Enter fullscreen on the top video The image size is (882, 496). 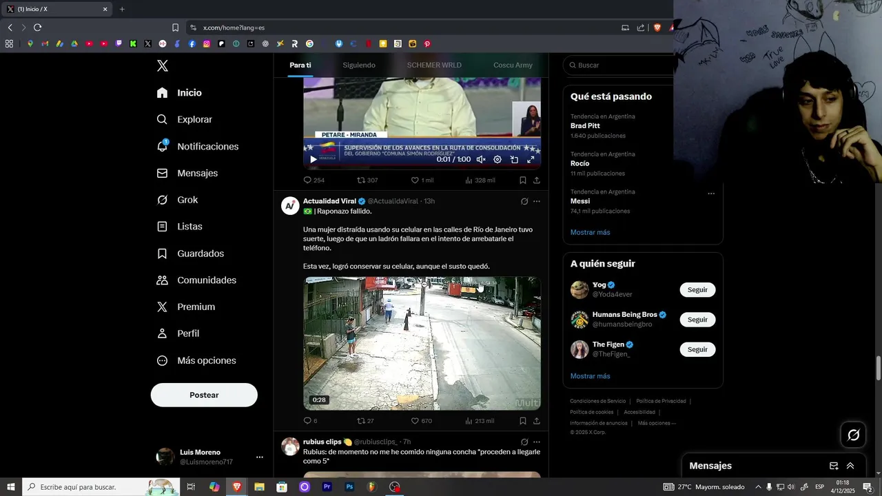point(531,160)
